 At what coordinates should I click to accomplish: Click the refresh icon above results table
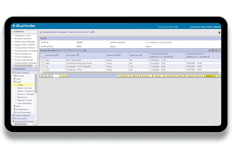210,50
